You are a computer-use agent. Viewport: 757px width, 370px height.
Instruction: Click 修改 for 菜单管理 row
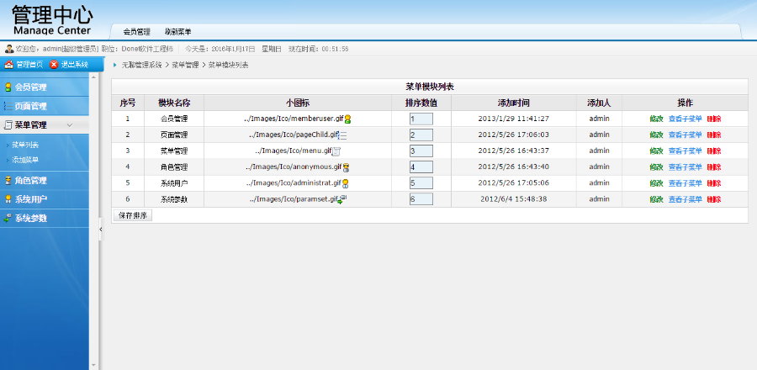click(657, 151)
